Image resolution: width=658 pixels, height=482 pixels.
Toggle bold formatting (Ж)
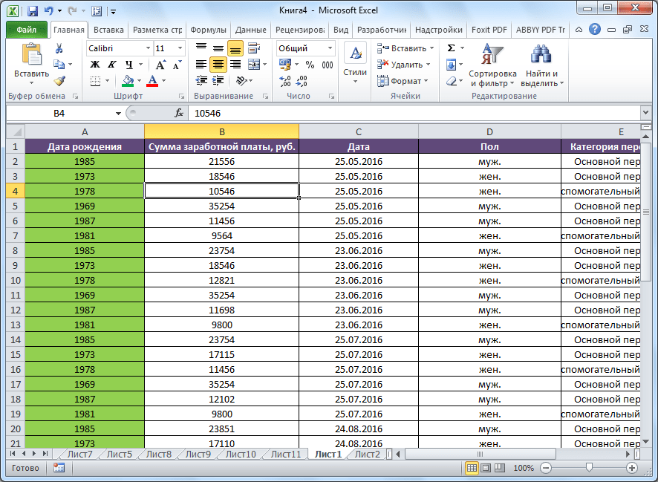(95, 65)
